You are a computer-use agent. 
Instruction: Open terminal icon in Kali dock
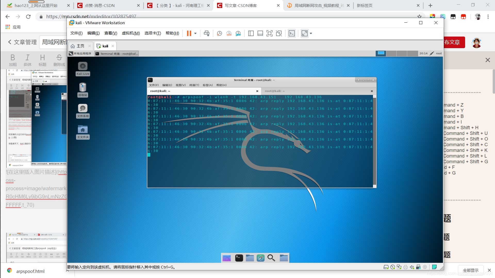[239, 258]
